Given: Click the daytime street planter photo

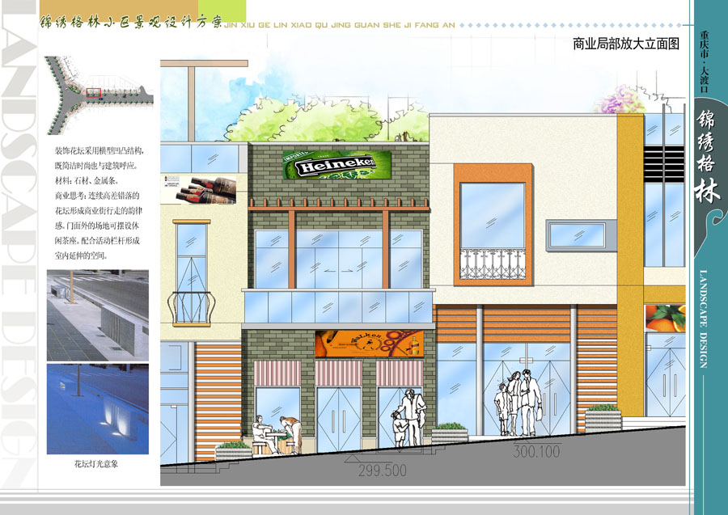Looking at the screenshot, I should (98, 315).
